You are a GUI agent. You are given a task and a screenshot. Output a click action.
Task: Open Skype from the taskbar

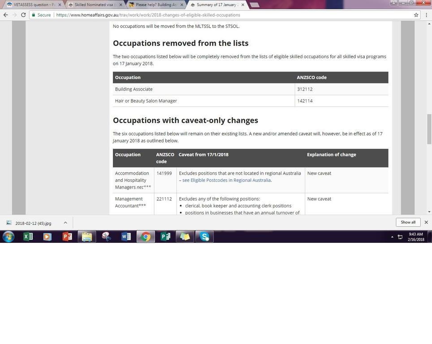click(x=205, y=236)
